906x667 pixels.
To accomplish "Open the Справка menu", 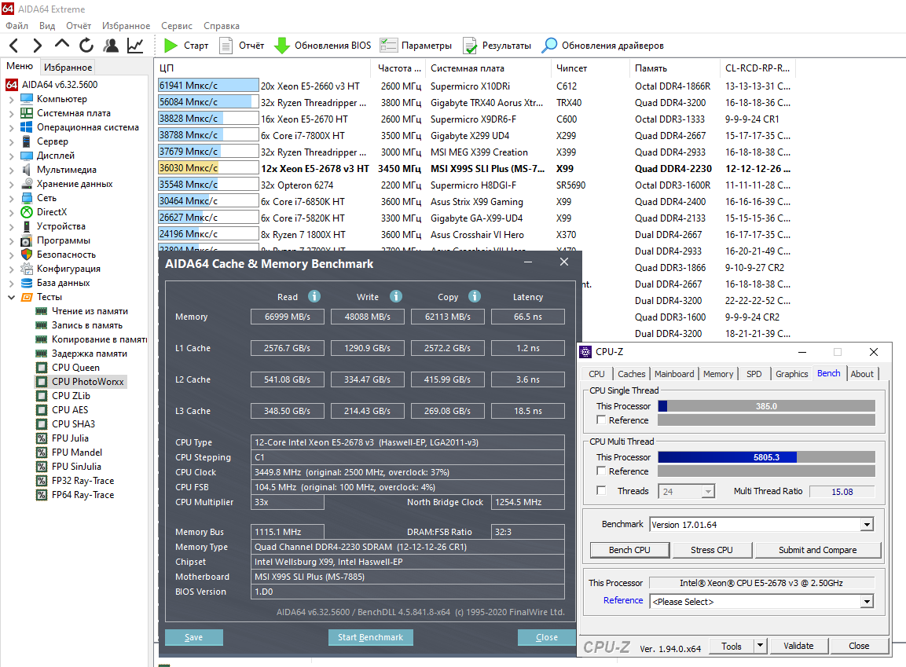I will [x=222, y=25].
